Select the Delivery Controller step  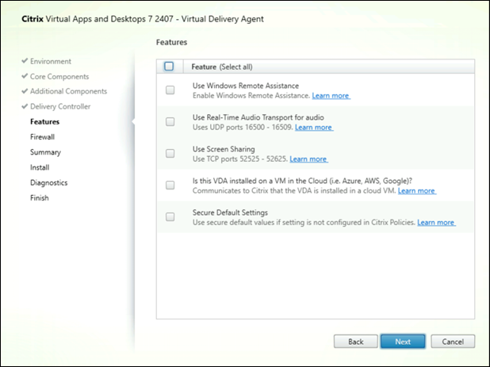[x=60, y=106]
